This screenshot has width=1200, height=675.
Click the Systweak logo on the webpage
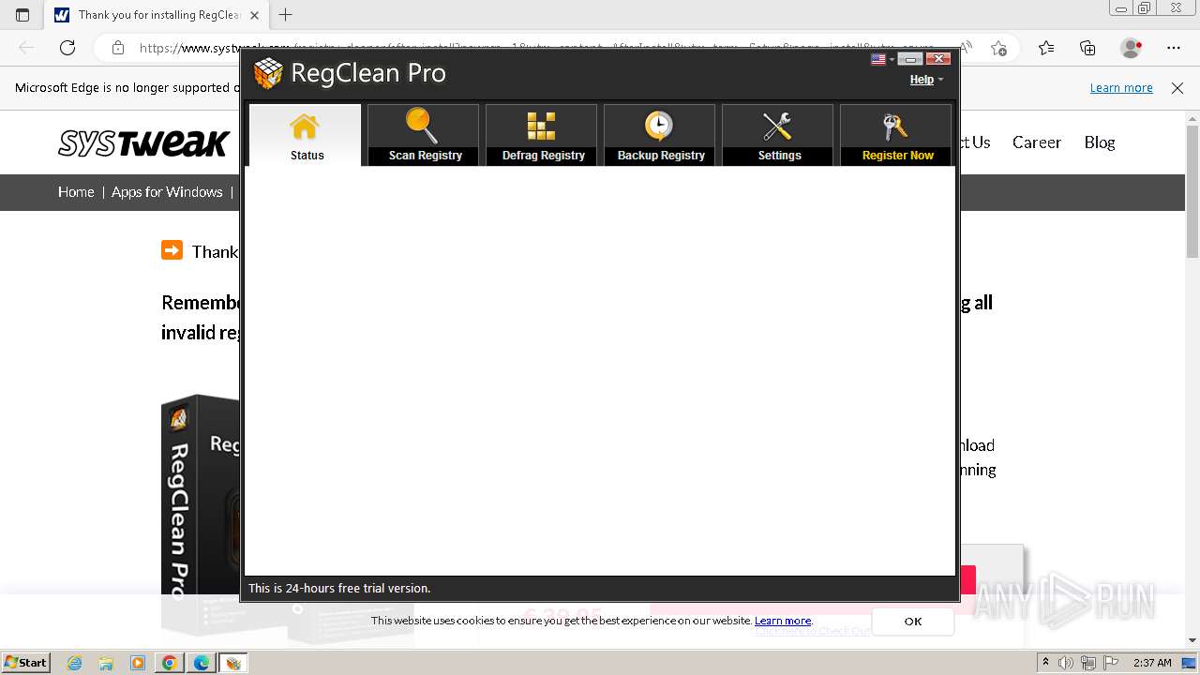(143, 142)
